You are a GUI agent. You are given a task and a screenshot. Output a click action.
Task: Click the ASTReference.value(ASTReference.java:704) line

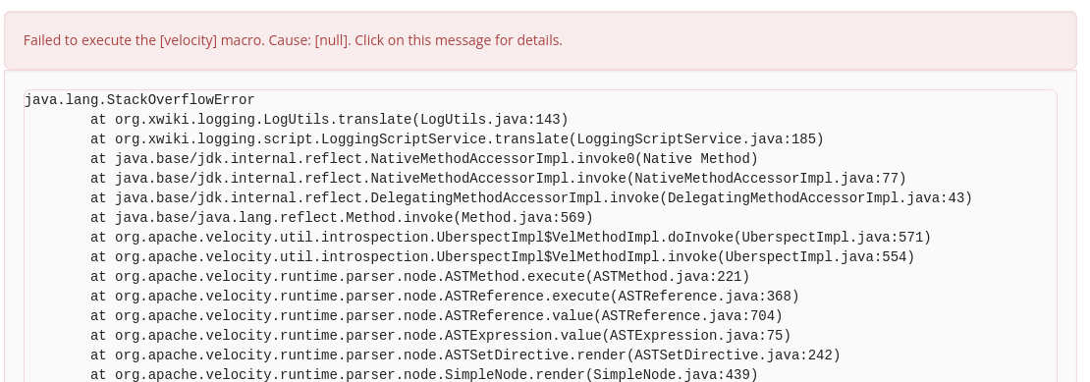pyautogui.click(x=441, y=316)
